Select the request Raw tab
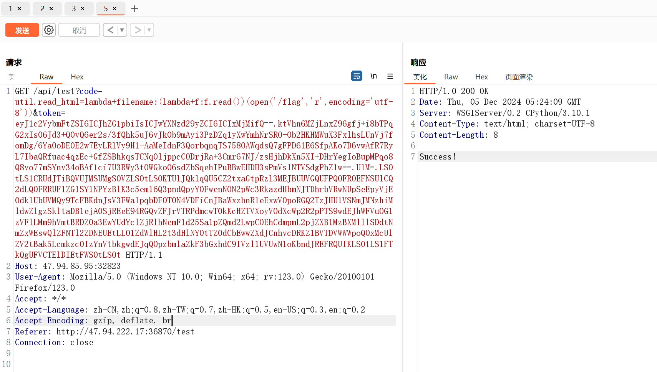 pos(46,77)
